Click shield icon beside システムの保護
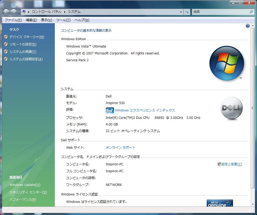The width and height of the screenshot is (257, 215). [x=6, y=52]
